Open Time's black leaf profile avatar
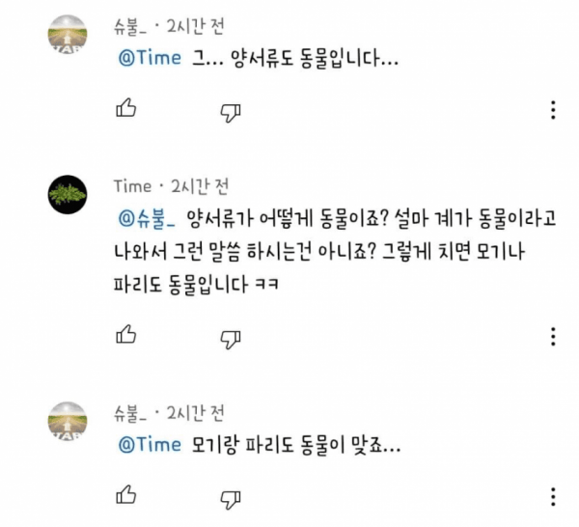 68,195
